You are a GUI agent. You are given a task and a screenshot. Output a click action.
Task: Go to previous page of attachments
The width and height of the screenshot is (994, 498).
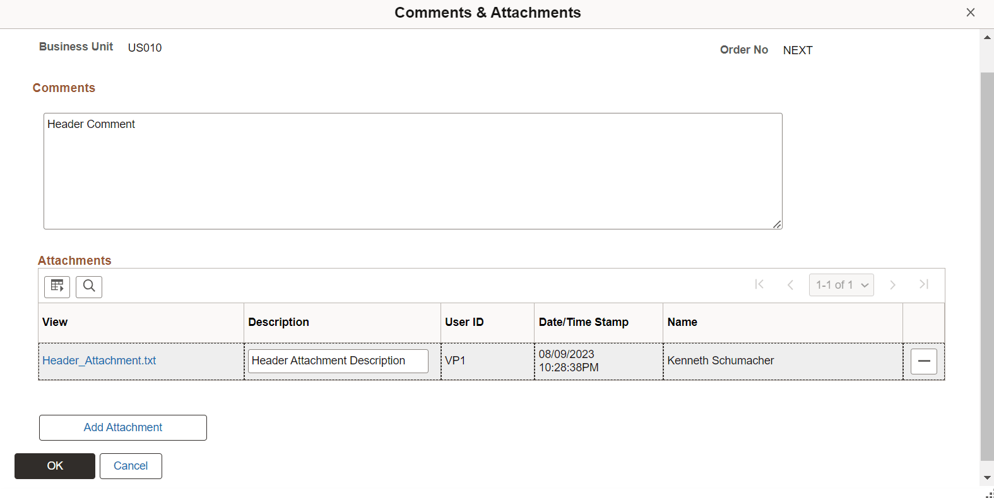point(790,285)
